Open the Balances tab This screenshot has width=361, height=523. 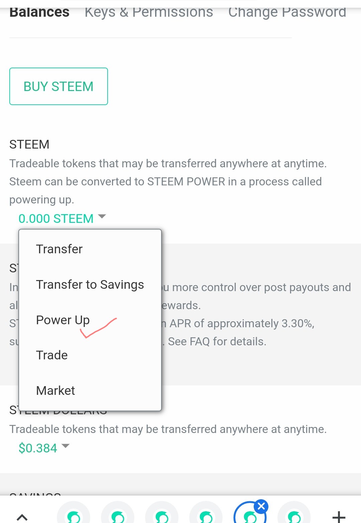tap(39, 12)
